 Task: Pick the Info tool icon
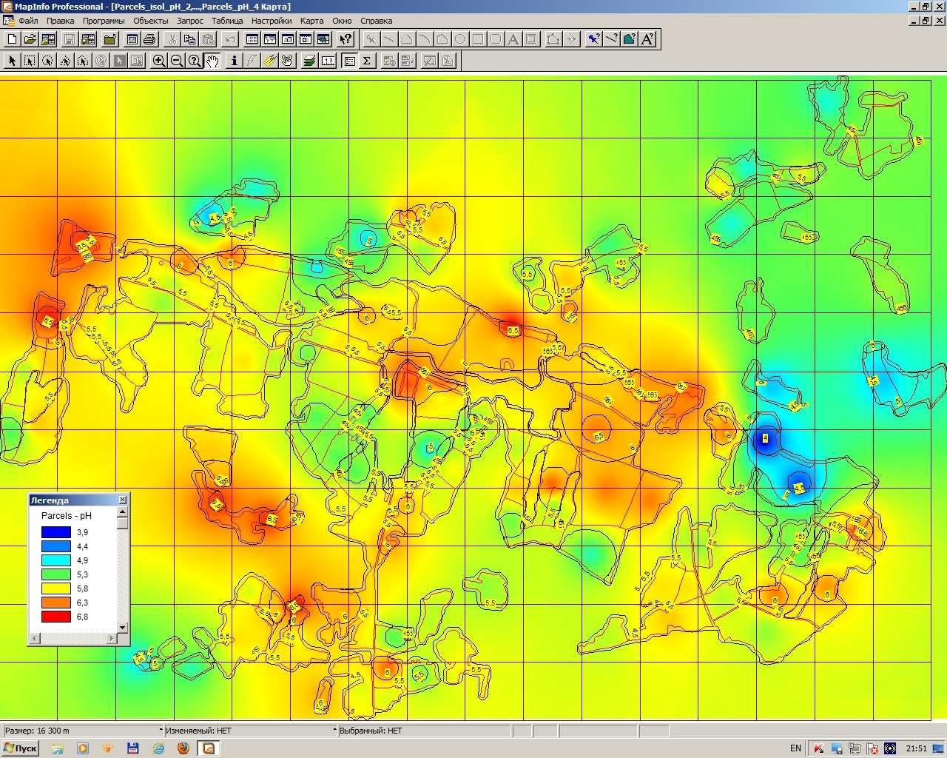click(x=235, y=61)
